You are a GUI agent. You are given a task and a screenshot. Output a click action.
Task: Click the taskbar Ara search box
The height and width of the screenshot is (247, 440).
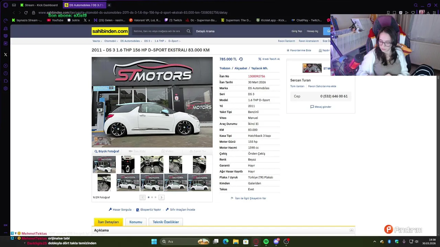pyautogui.click(x=186, y=242)
